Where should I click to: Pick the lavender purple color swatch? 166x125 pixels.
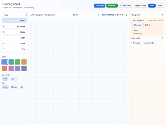point(18,69)
